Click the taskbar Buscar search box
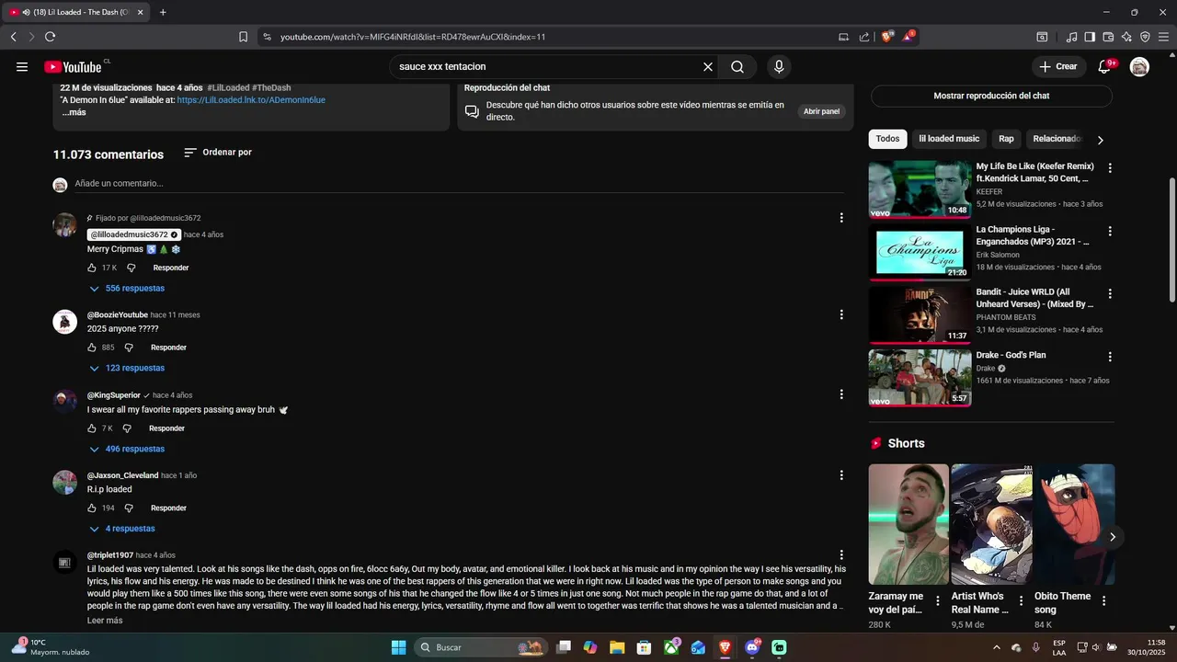Viewport: 1177px width, 662px height. [481, 647]
